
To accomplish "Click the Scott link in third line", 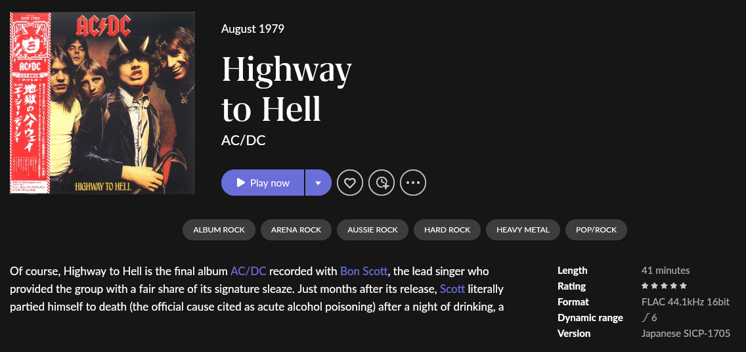I will point(452,289).
